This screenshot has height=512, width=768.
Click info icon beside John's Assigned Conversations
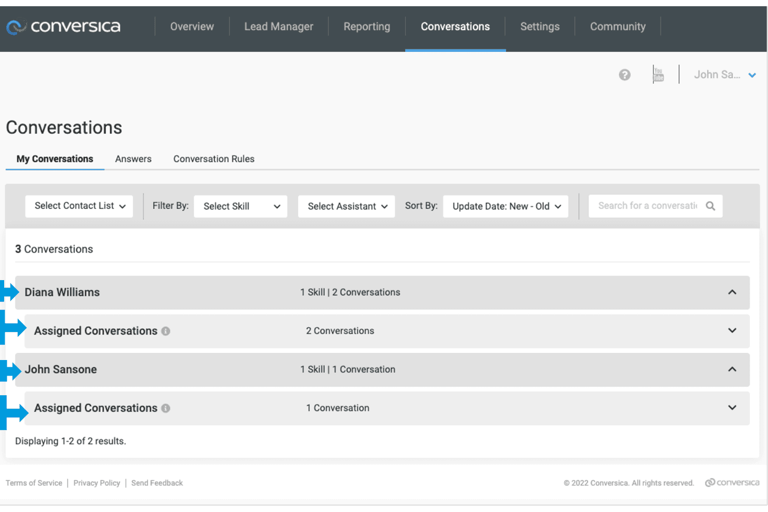point(166,408)
